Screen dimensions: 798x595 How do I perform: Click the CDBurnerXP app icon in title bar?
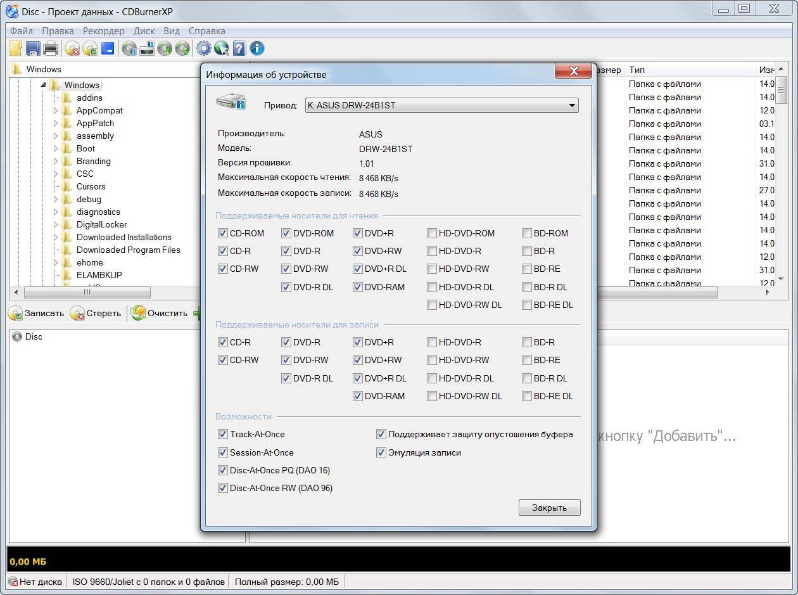[x=11, y=10]
